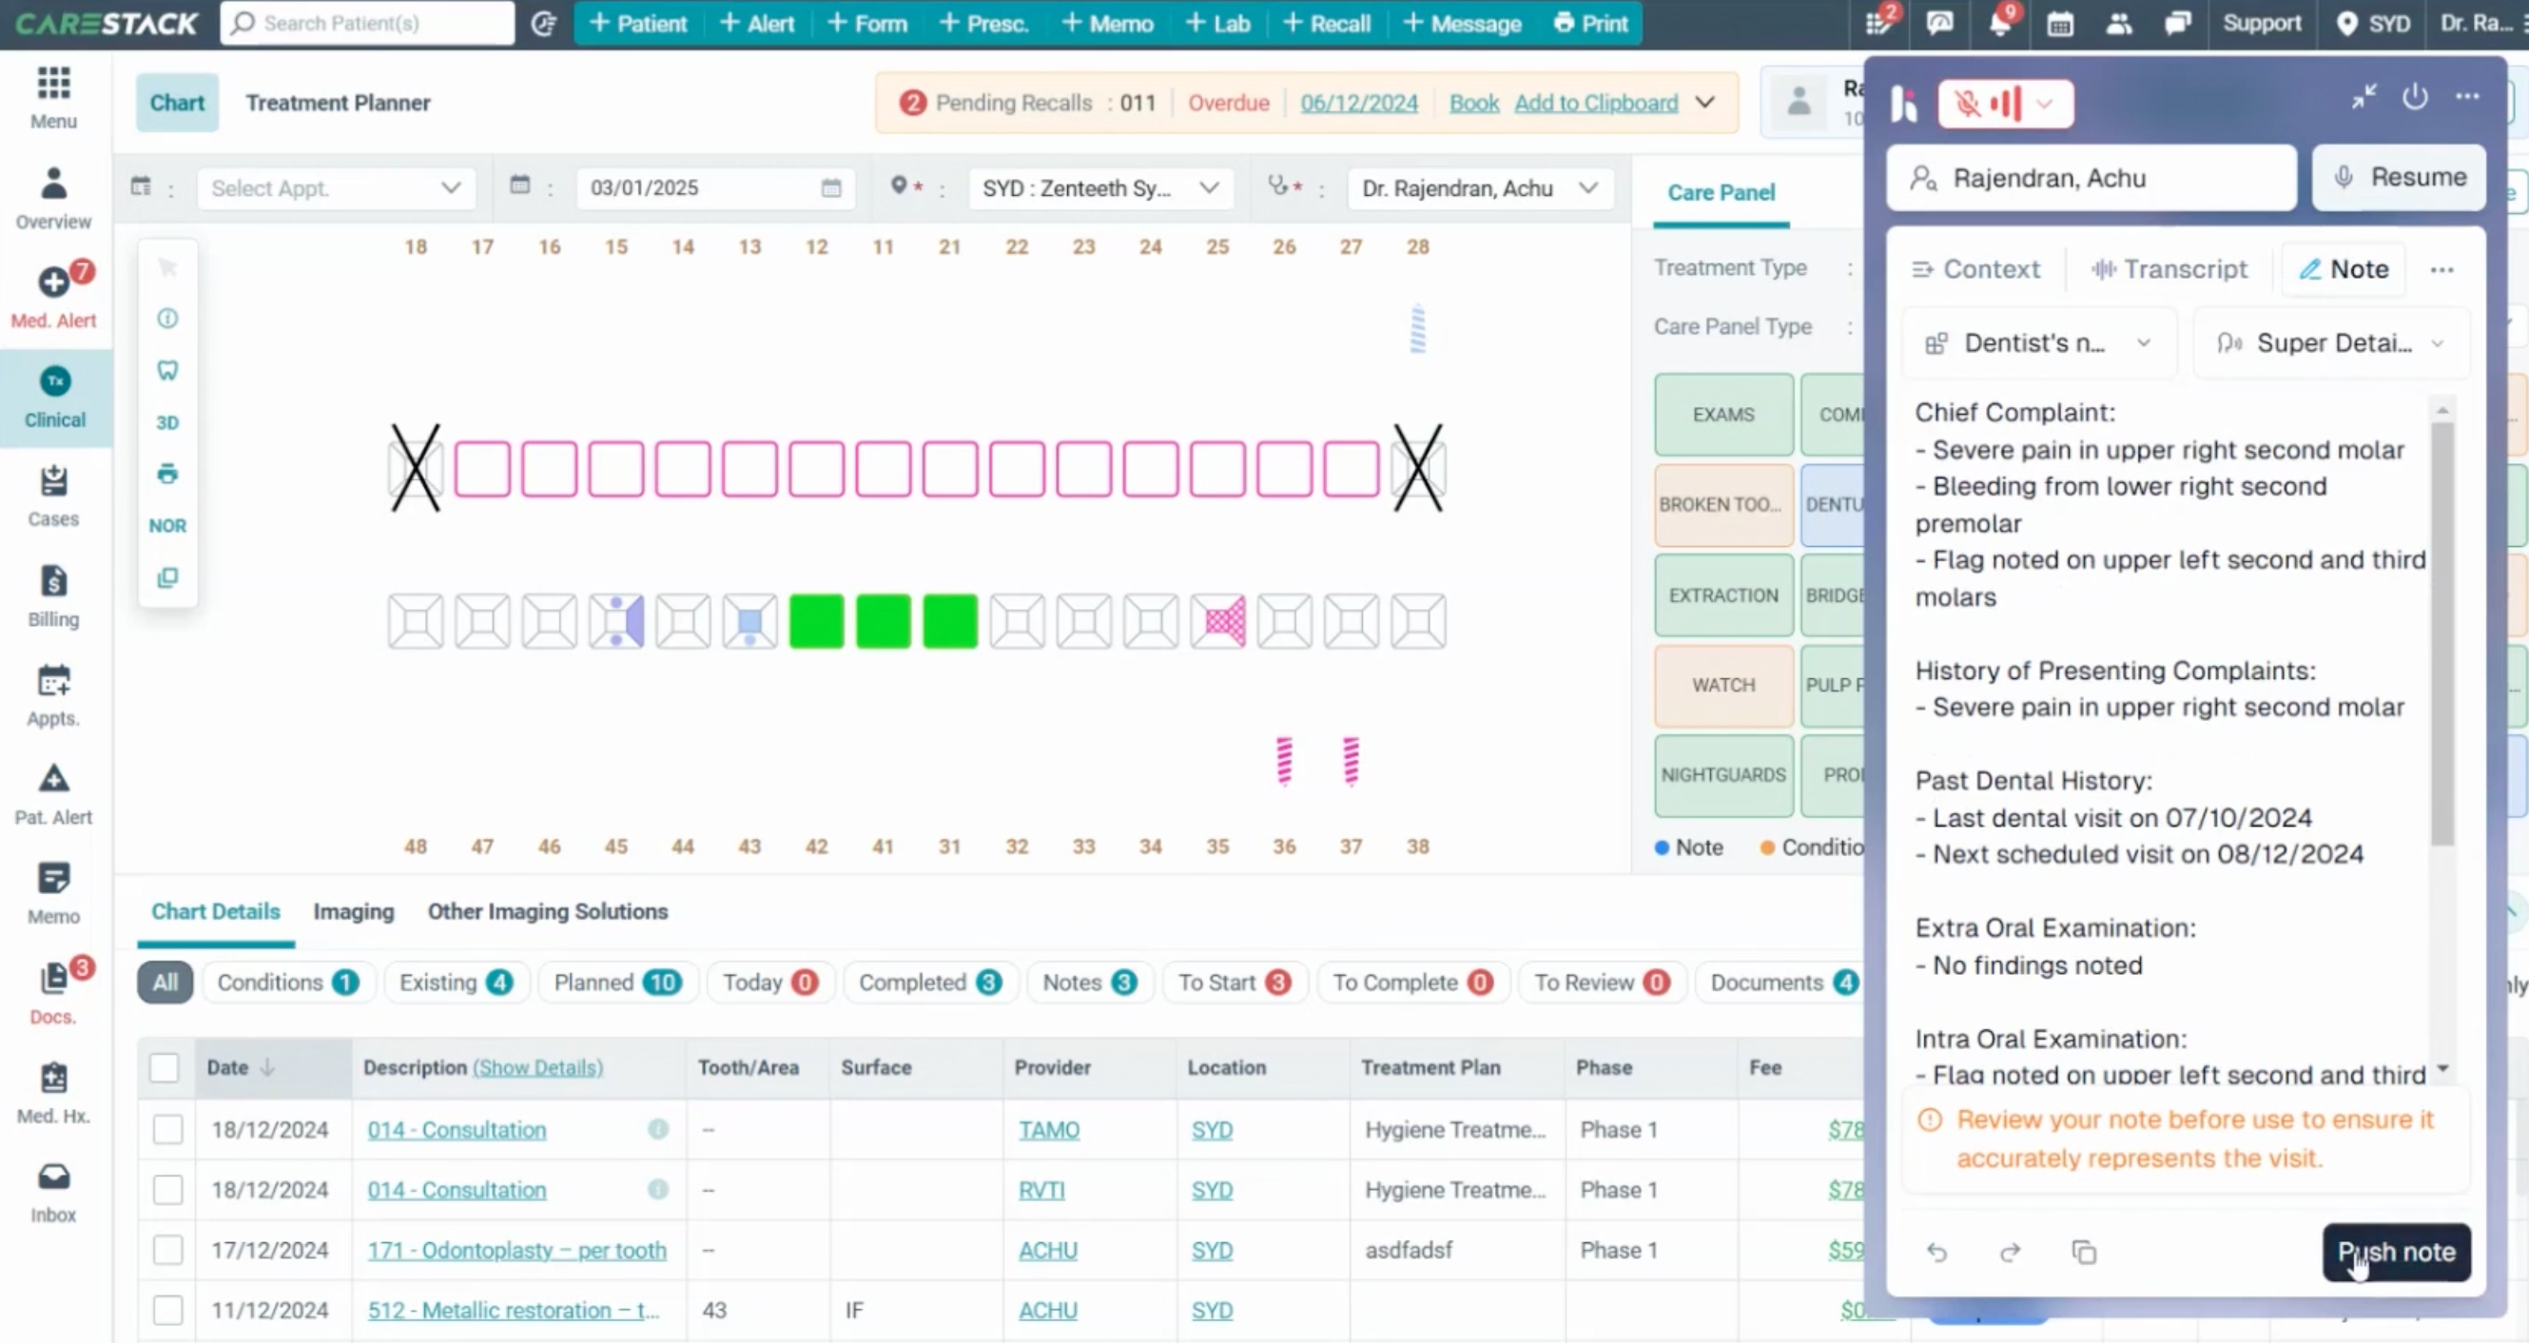This screenshot has height=1343, width=2529.
Task: Click the Search Patient(s) field
Action: (x=367, y=23)
